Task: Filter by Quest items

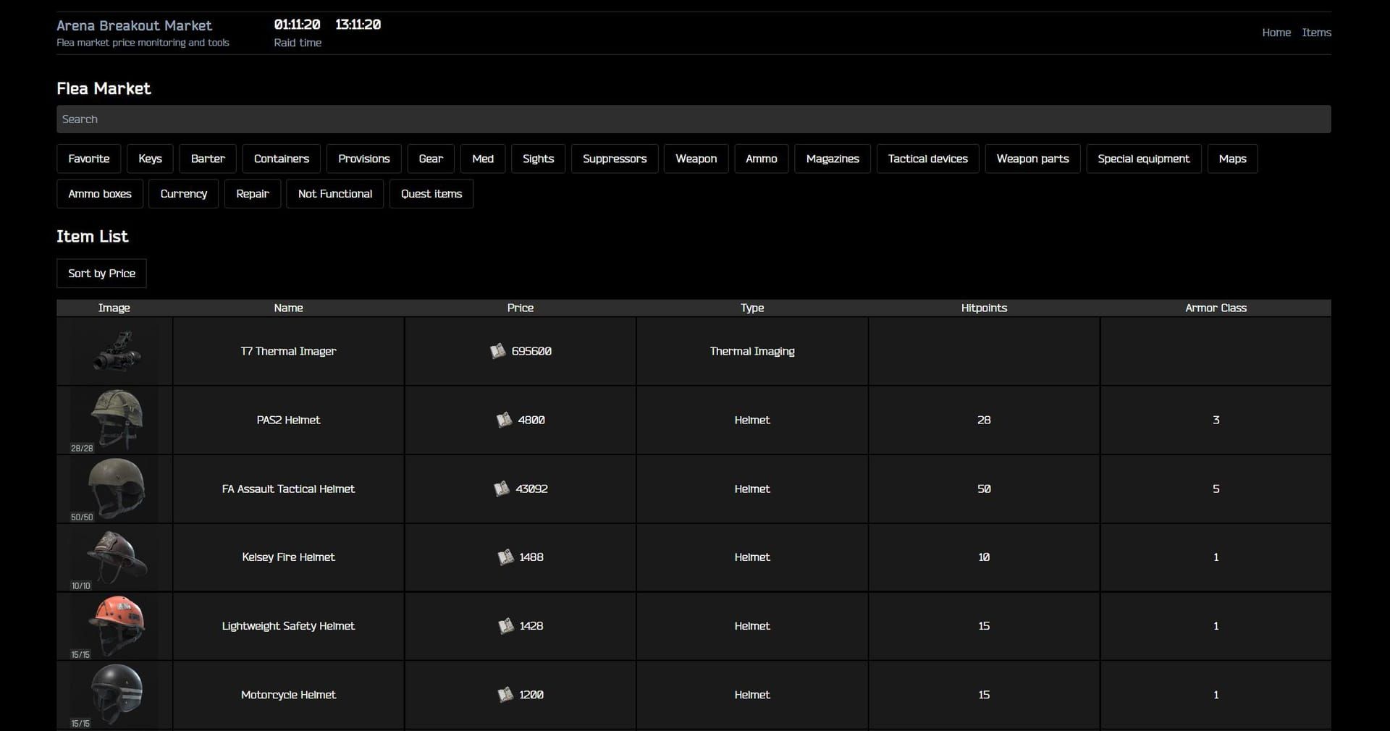Action: 431,193
